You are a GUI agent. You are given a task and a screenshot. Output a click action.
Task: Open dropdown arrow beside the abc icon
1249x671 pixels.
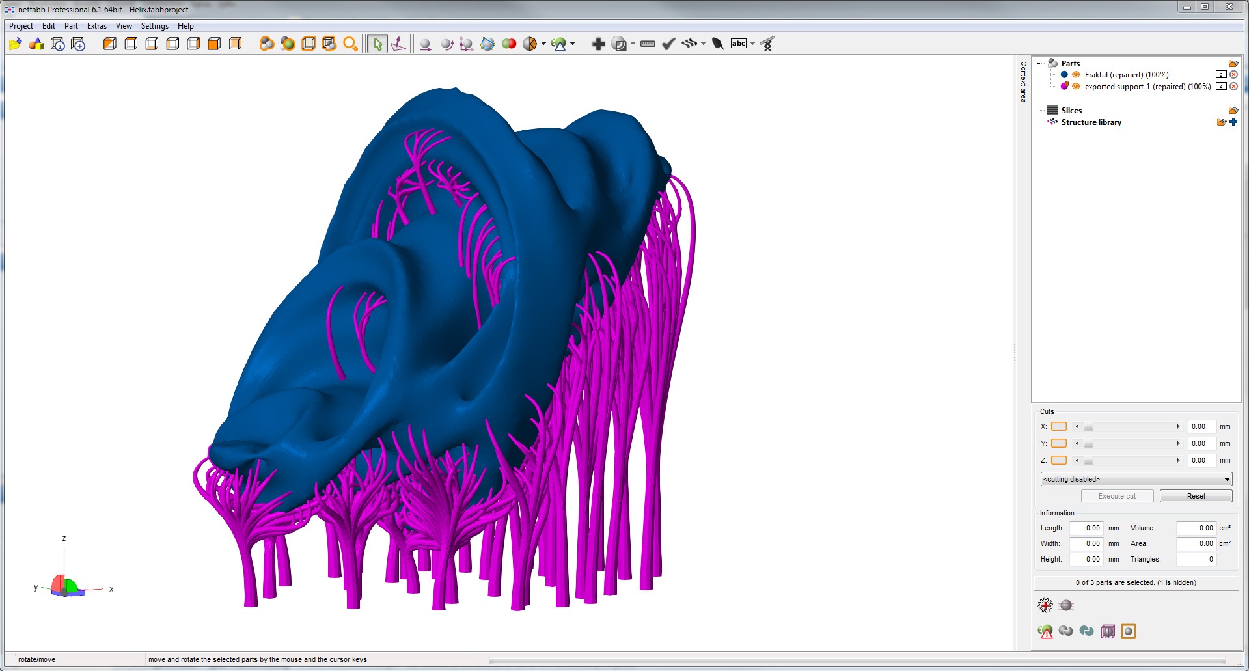point(752,44)
